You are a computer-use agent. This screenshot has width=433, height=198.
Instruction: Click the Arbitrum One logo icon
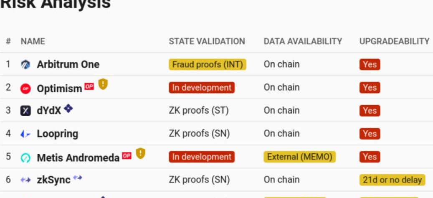point(25,65)
